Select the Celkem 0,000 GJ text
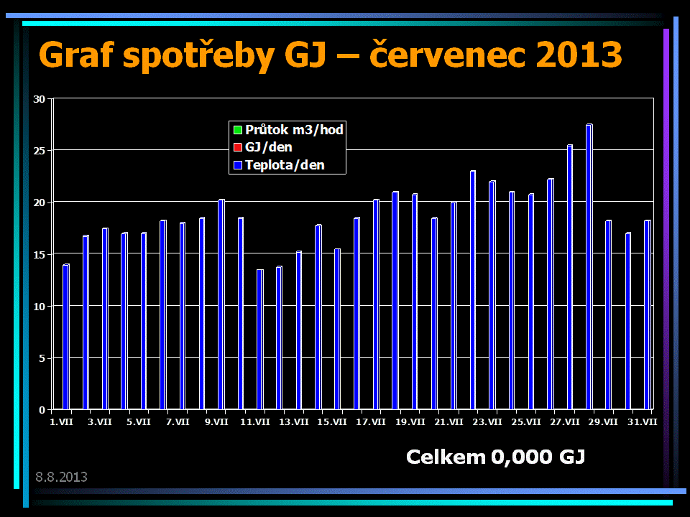690x517 pixels. pos(495,457)
